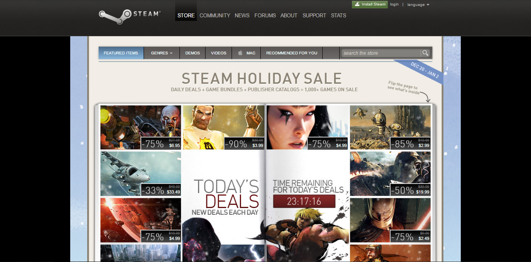Go to the News section

(242, 15)
